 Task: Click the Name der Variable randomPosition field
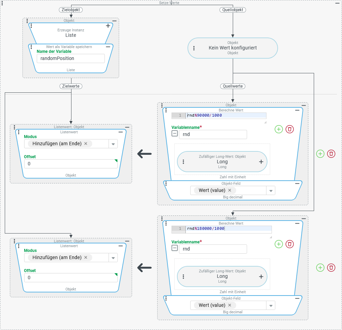[70, 58]
